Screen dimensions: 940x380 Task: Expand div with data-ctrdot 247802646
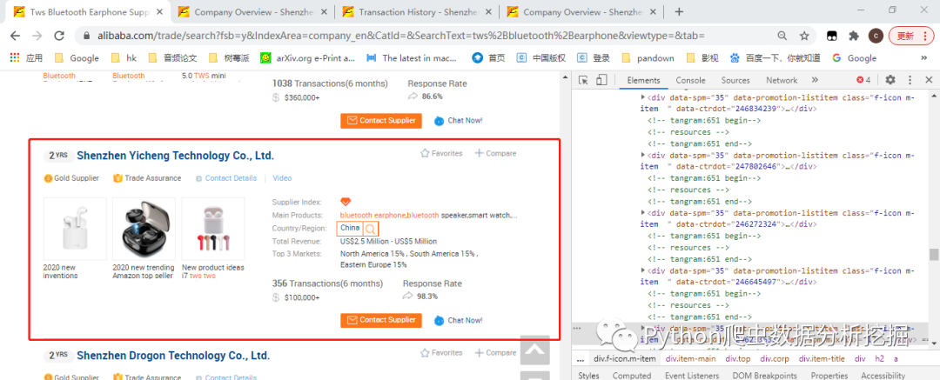[643, 155]
